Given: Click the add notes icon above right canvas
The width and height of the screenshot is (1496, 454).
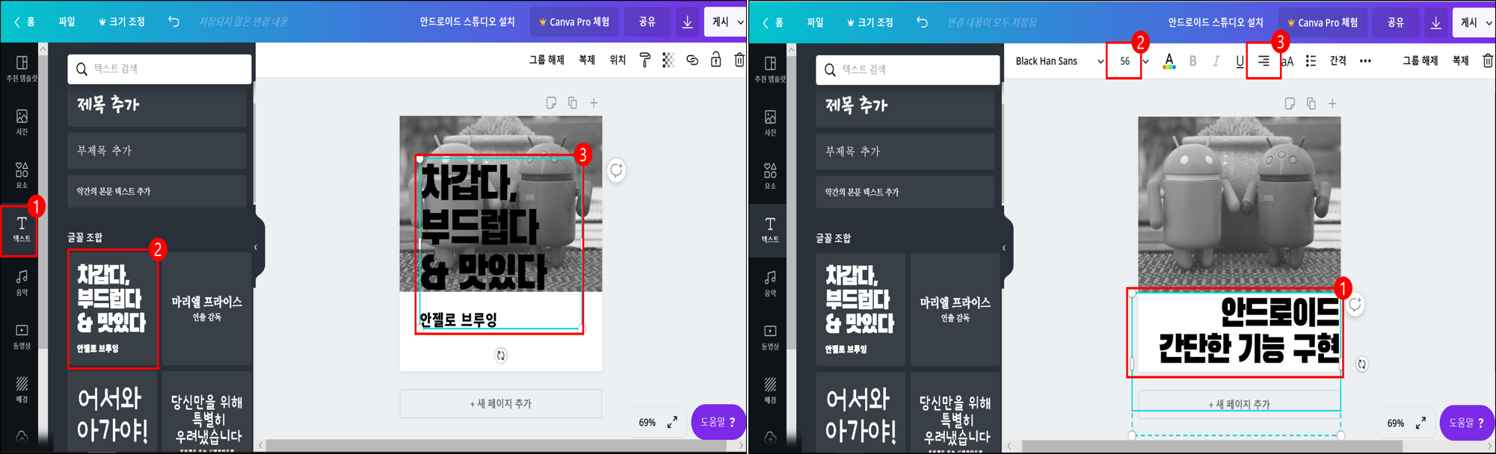Looking at the screenshot, I should click(1290, 104).
